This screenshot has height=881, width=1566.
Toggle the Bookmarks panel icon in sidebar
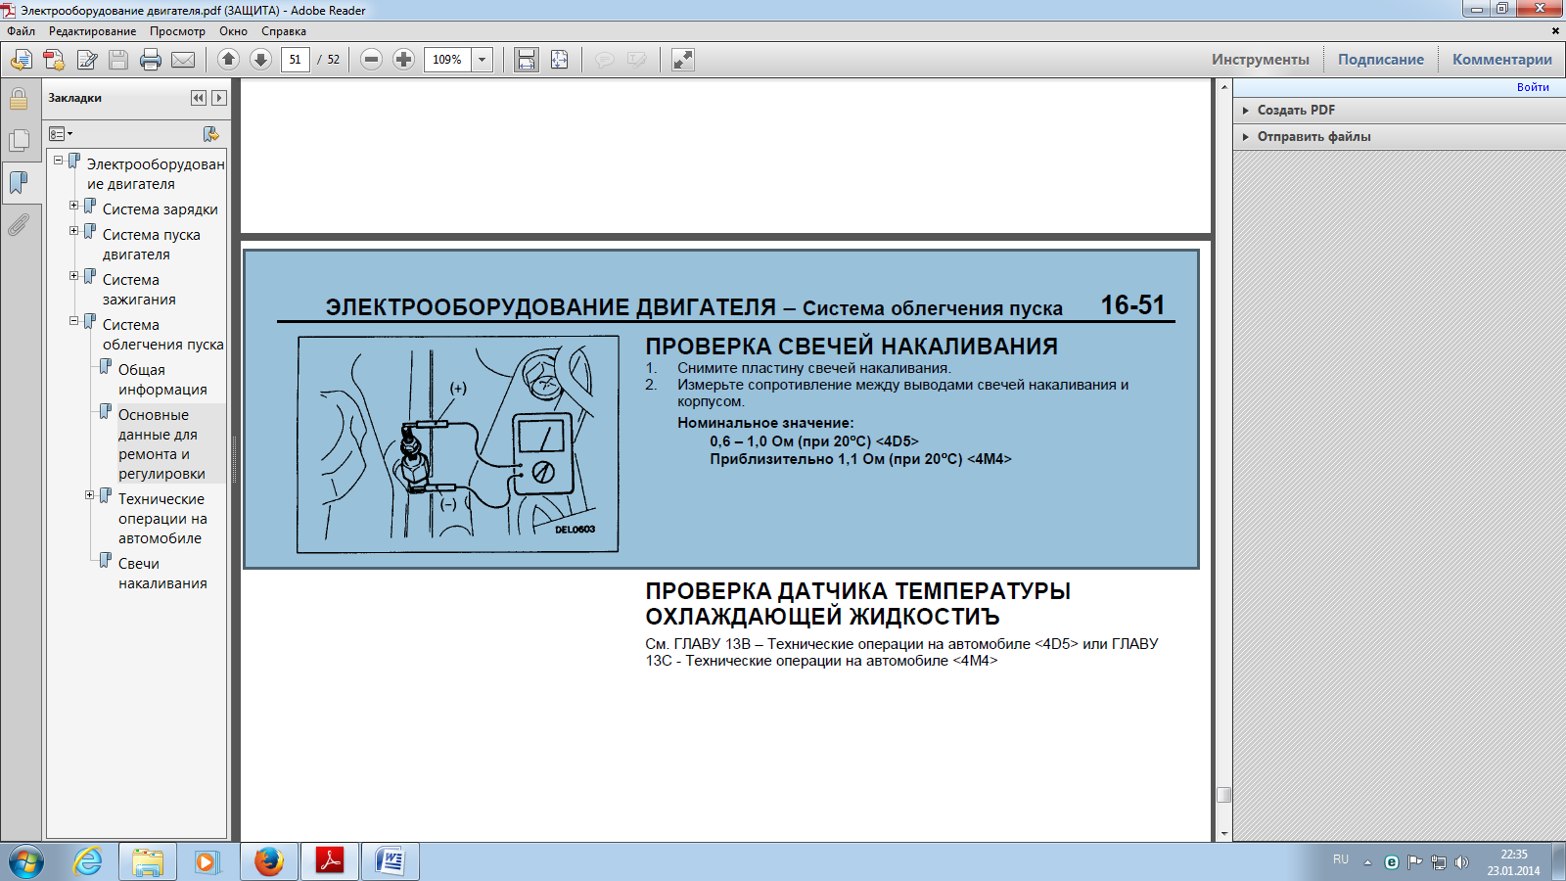tap(19, 183)
